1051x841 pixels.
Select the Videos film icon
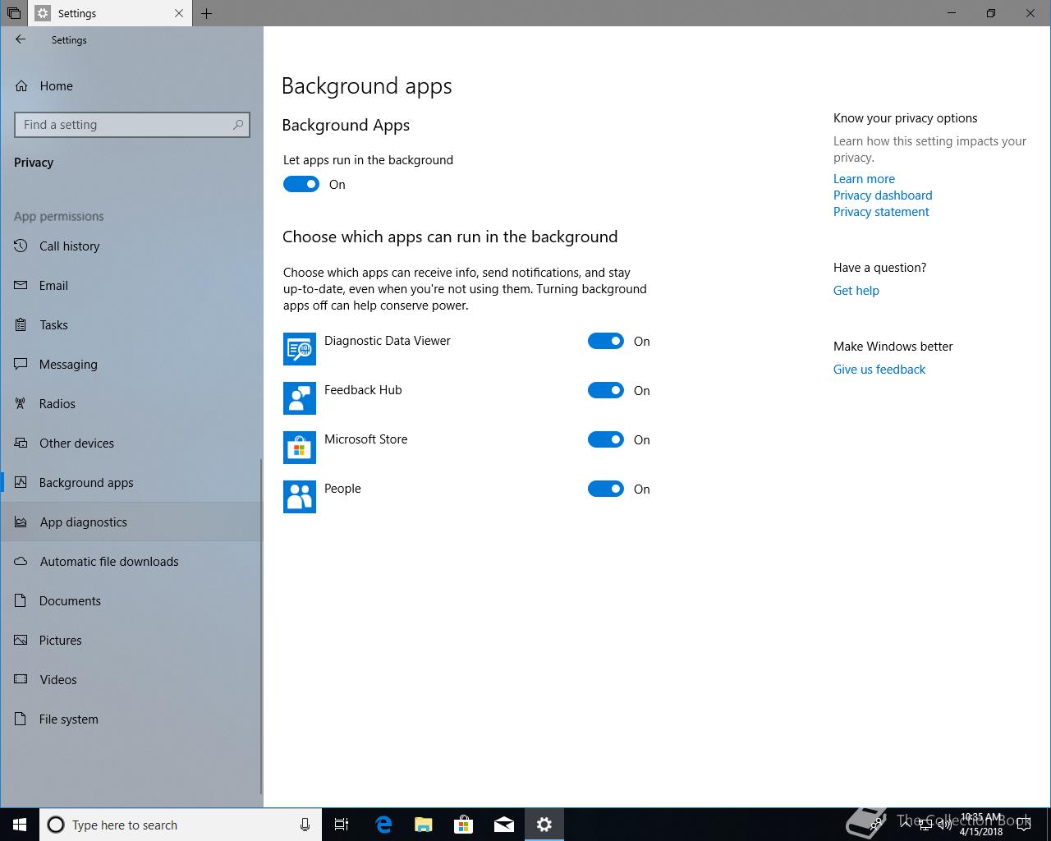(21, 679)
